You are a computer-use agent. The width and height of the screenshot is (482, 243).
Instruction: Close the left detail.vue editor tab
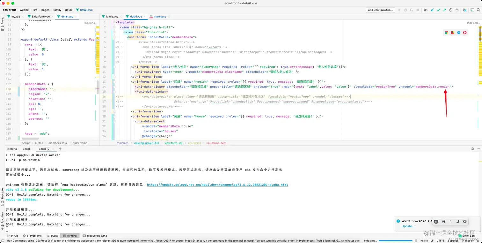[x=76, y=16]
